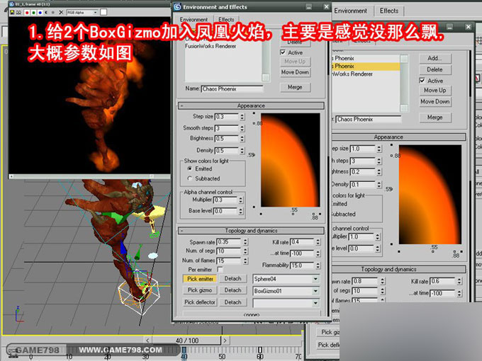
Task: Go to previous frame arrow on time slider
Action: [148, 340]
